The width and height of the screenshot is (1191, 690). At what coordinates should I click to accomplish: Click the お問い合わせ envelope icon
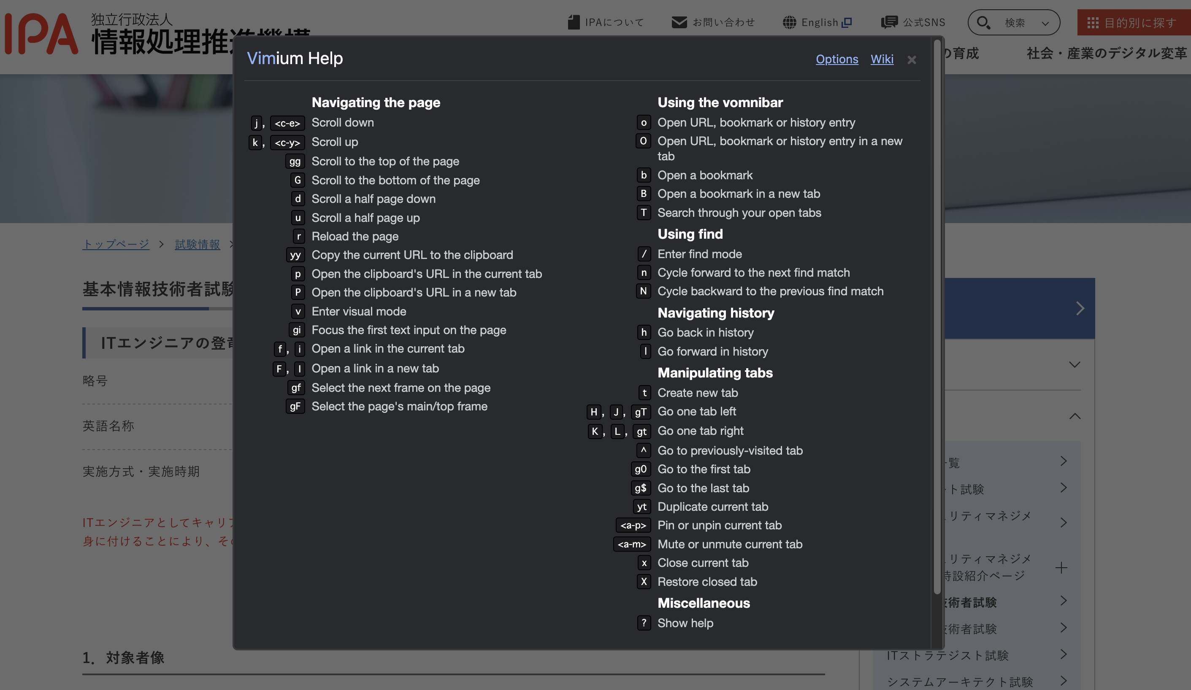(679, 22)
